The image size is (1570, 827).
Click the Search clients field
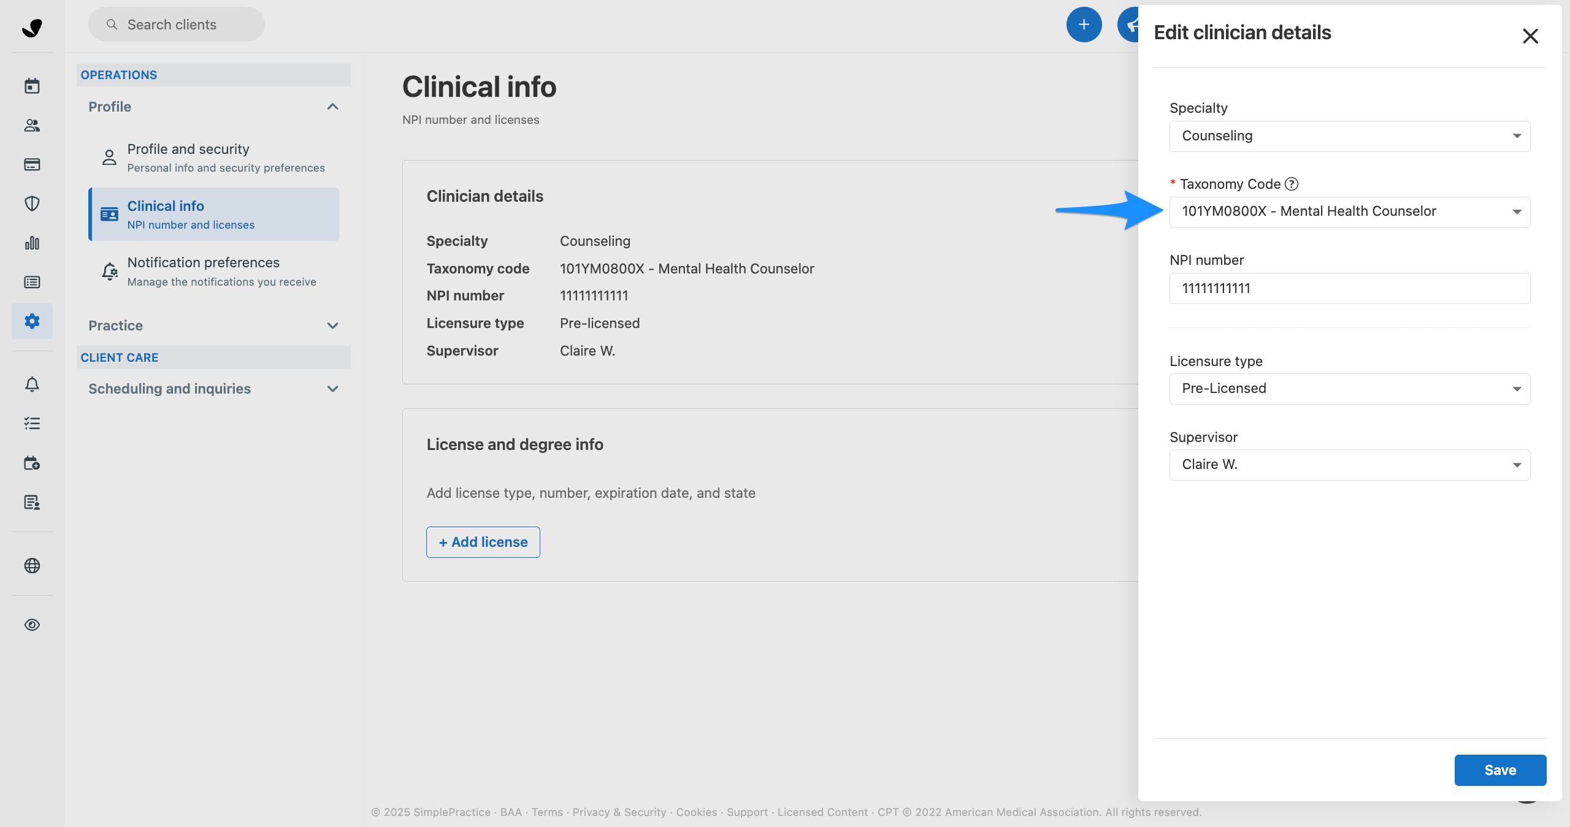[177, 25]
